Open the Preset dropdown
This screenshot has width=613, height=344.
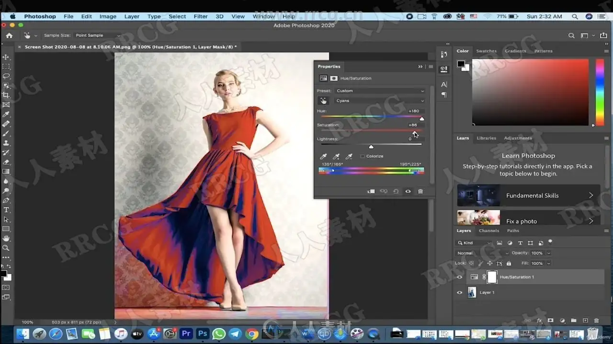click(x=379, y=91)
